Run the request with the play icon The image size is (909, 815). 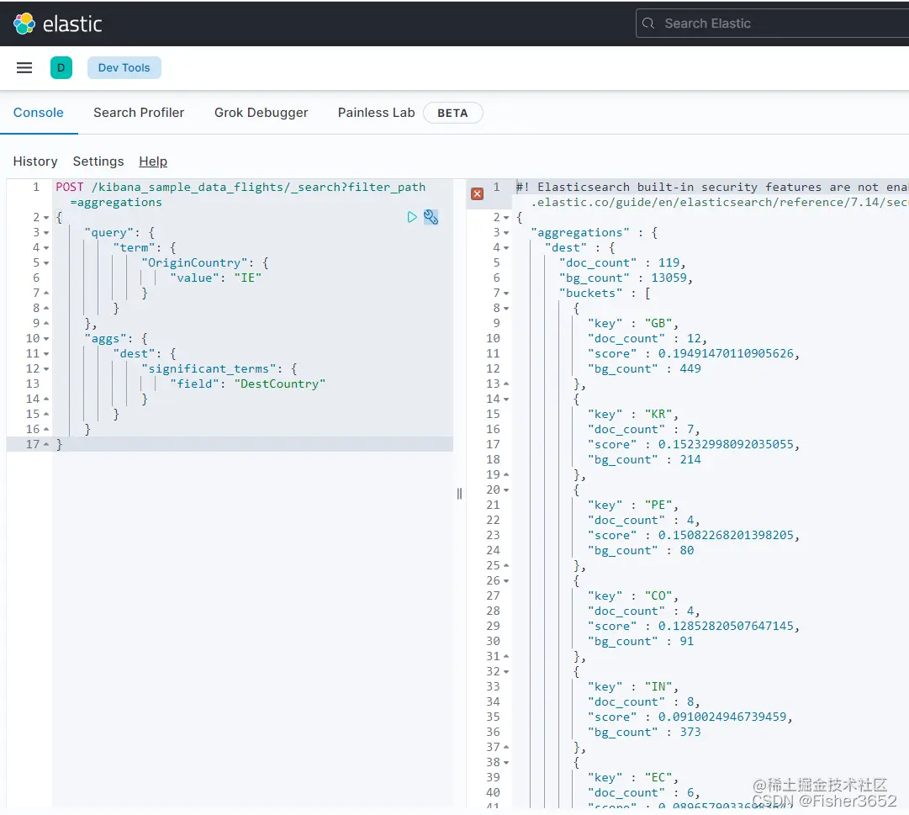coord(411,217)
